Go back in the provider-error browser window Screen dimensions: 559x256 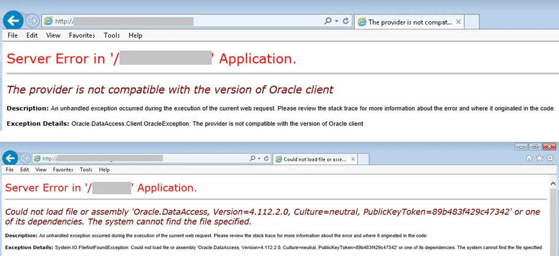pyautogui.click(x=13, y=21)
